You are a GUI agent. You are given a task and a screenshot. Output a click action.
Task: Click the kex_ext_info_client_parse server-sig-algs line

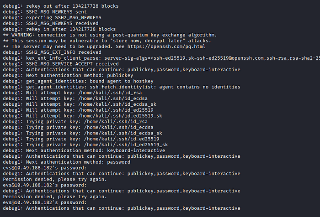click(x=161, y=58)
